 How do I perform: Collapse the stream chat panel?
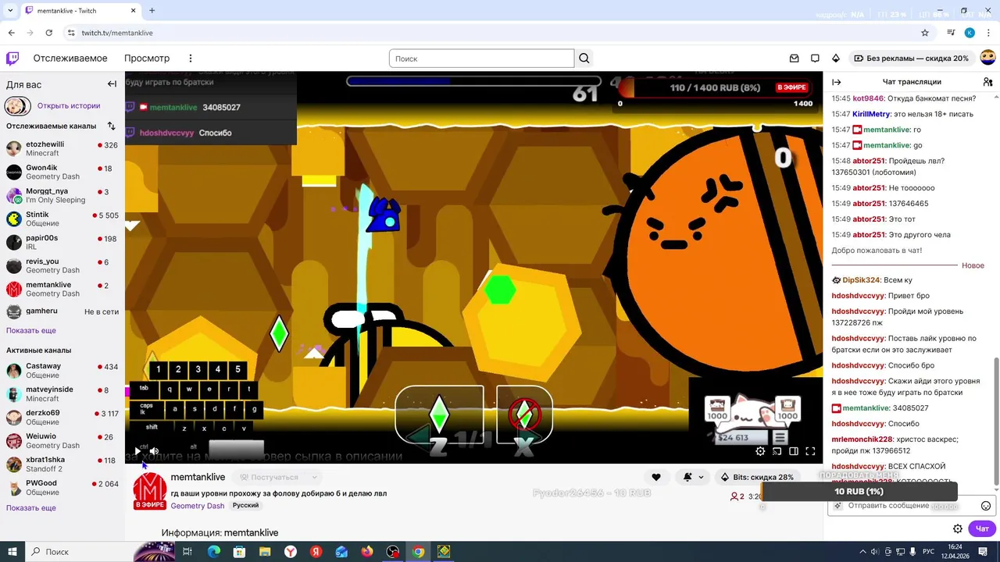(836, 82)
